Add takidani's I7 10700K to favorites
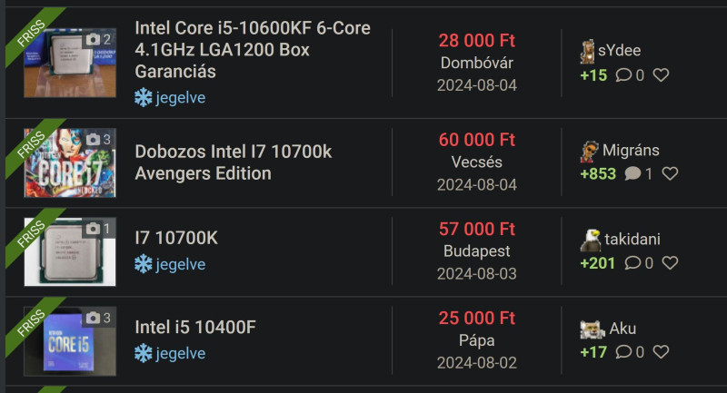 670,263
